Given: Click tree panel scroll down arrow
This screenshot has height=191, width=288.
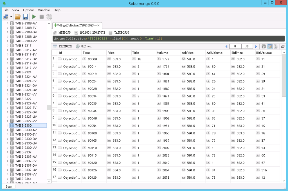Looking at the screenshot, I should point(49,181).
